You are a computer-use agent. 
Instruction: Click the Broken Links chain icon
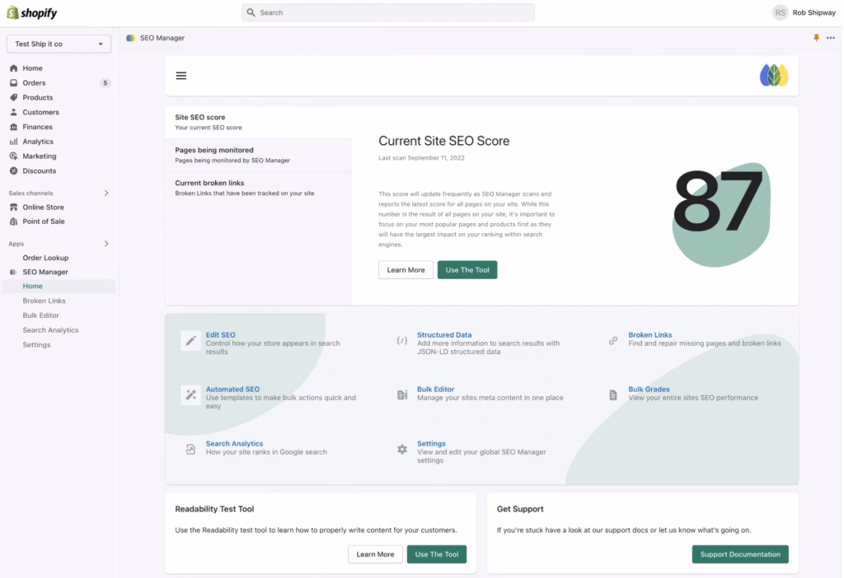(613, 338)
